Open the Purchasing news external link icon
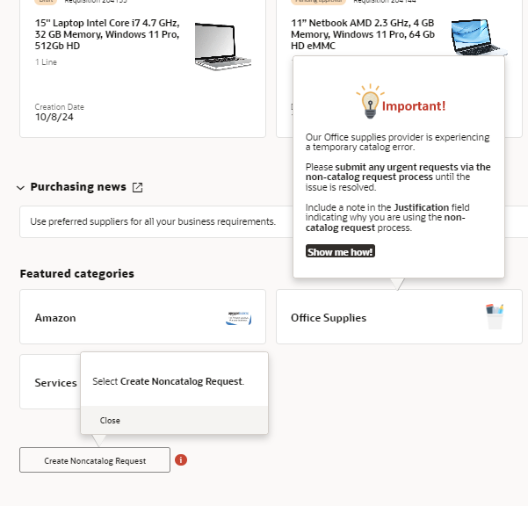 pyautogui.click(x=137, y=187)
